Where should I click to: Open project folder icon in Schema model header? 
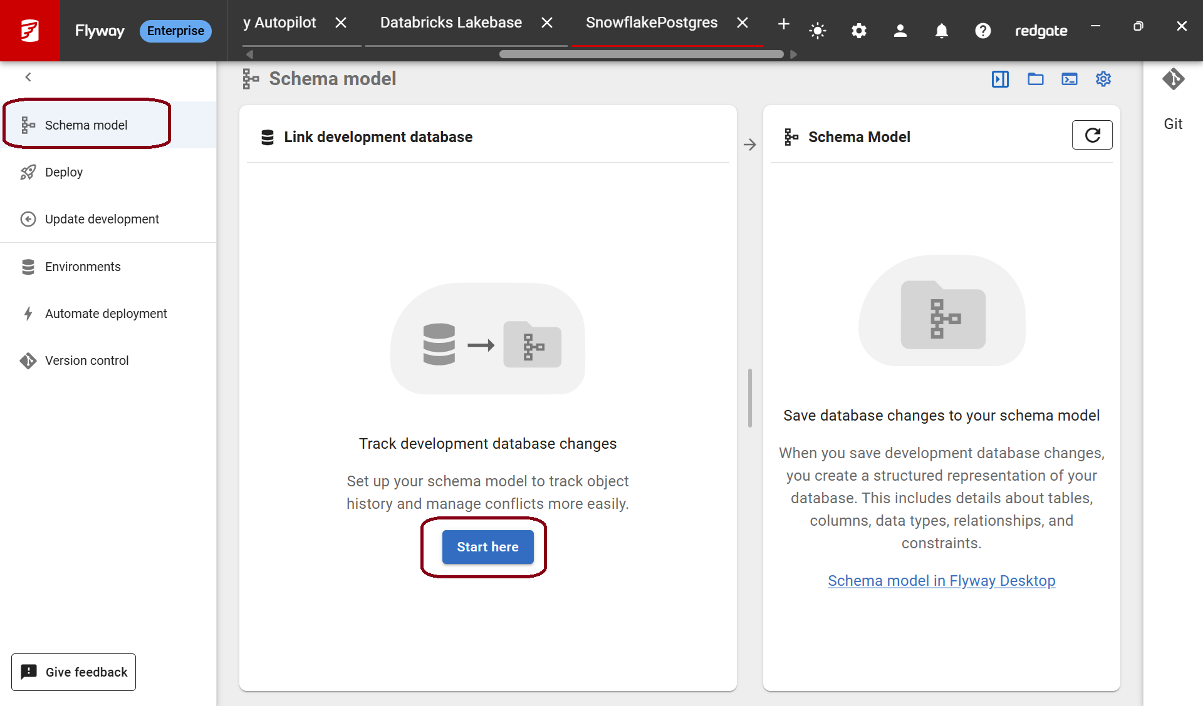click(1036, 79)
